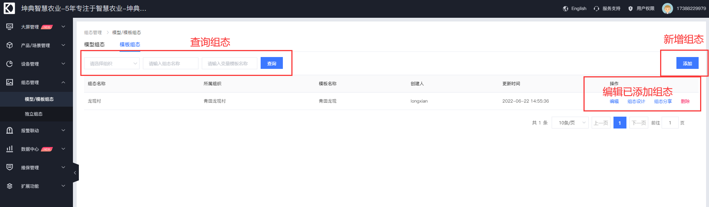Screen dimensions: 709x207
Task: Click the account number 17388229979
Action: tap(691, 9)
